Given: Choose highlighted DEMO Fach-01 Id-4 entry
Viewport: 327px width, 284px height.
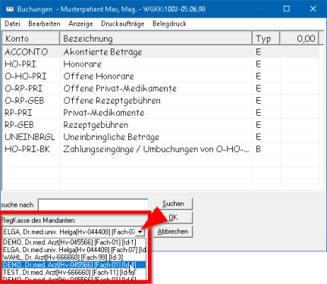Looking at the screenshot, I should point(74,265).
